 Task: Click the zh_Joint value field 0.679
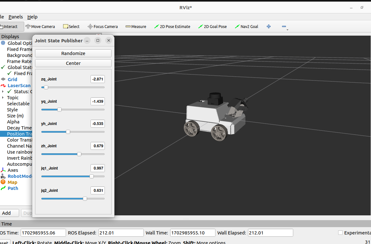coord(98,146)
